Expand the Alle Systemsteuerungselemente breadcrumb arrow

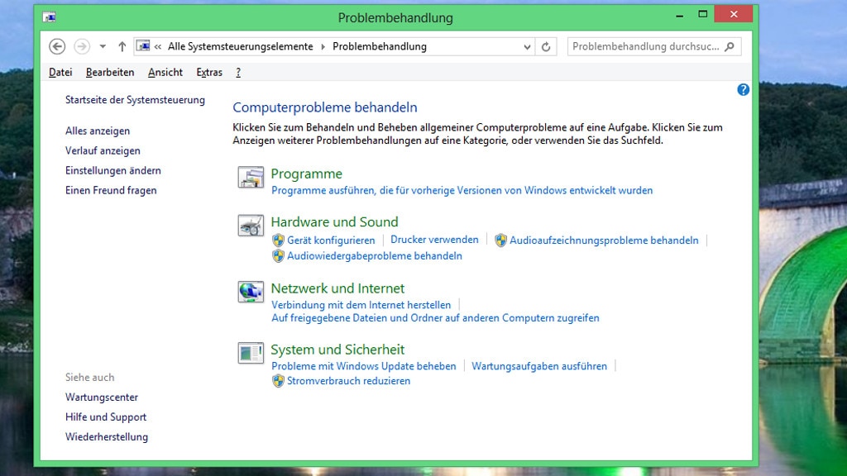(x=323, y=47)
